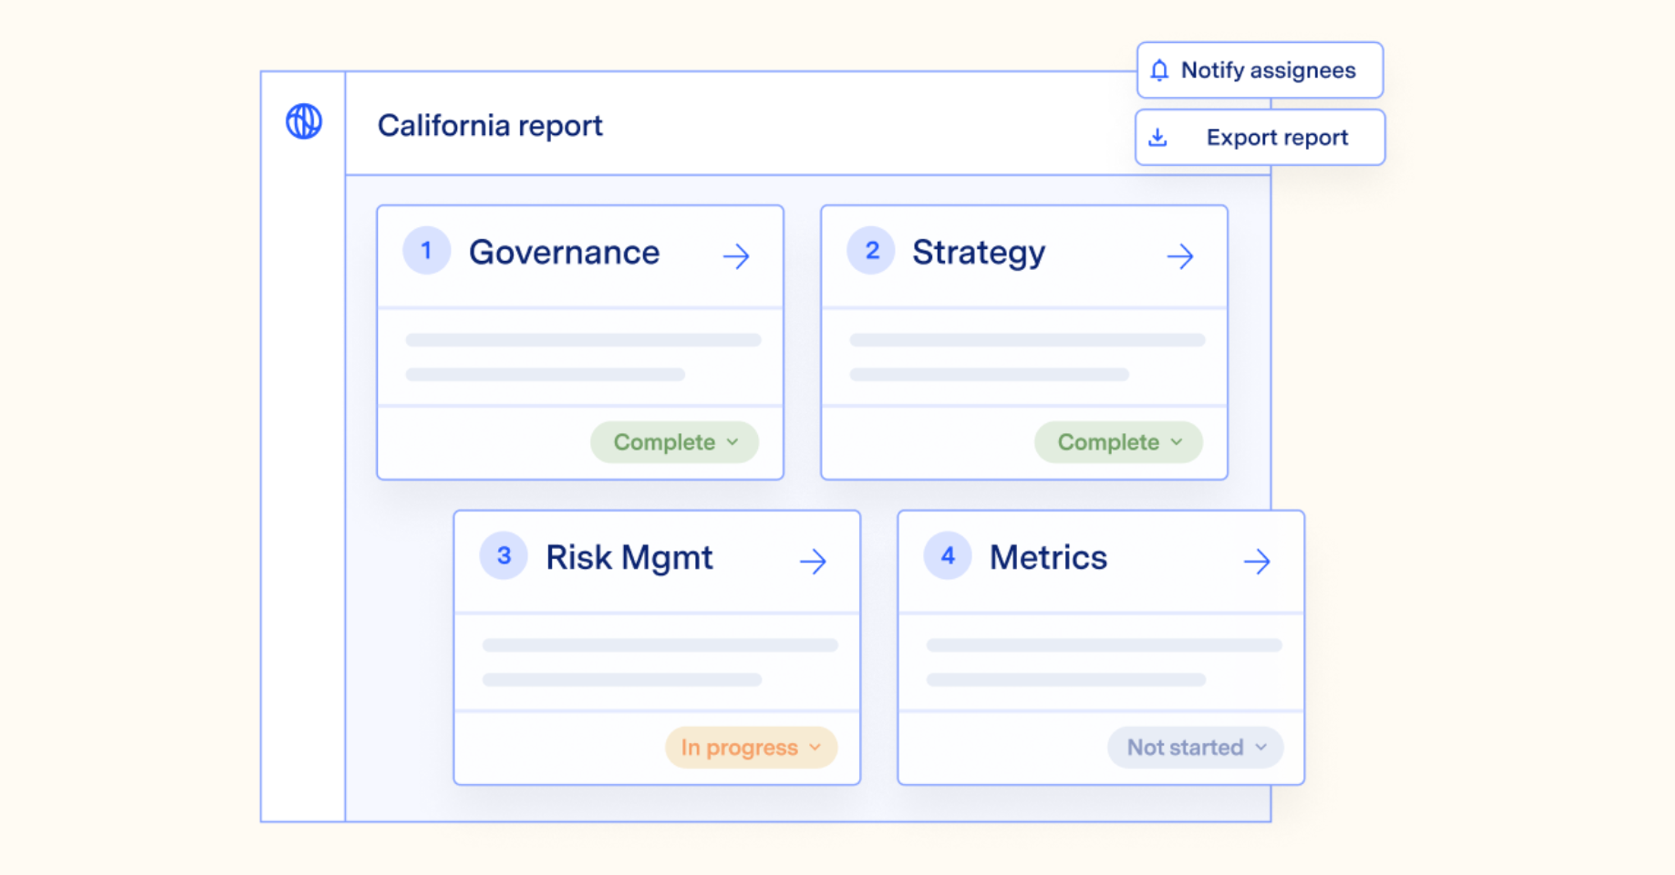Click the download icon on Export report
The height and width of the screenshot is (875, 1675).
pyautogui.click(x=1157, y=137)
